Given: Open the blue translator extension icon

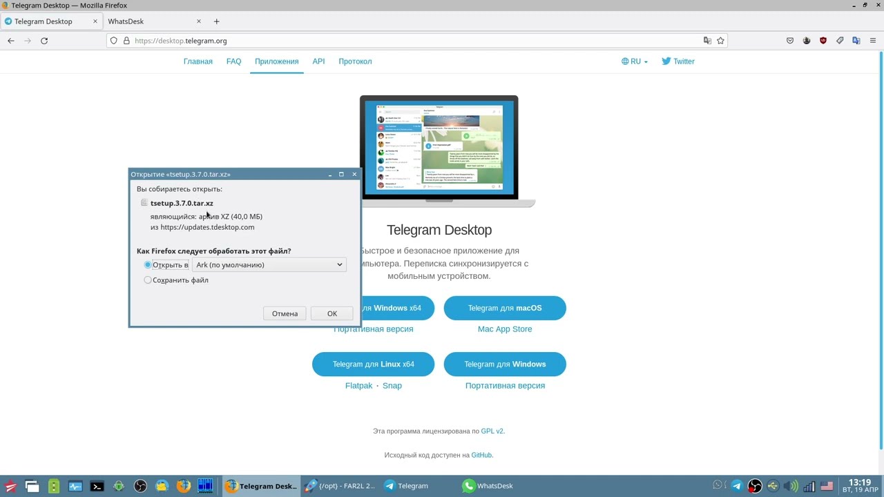Looking at the screenshot, I should 856,41.
